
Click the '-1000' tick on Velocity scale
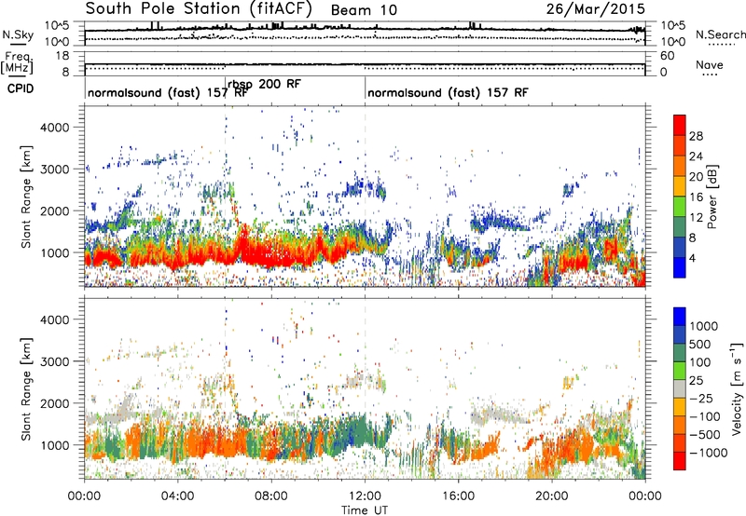[x=708, y=453]
